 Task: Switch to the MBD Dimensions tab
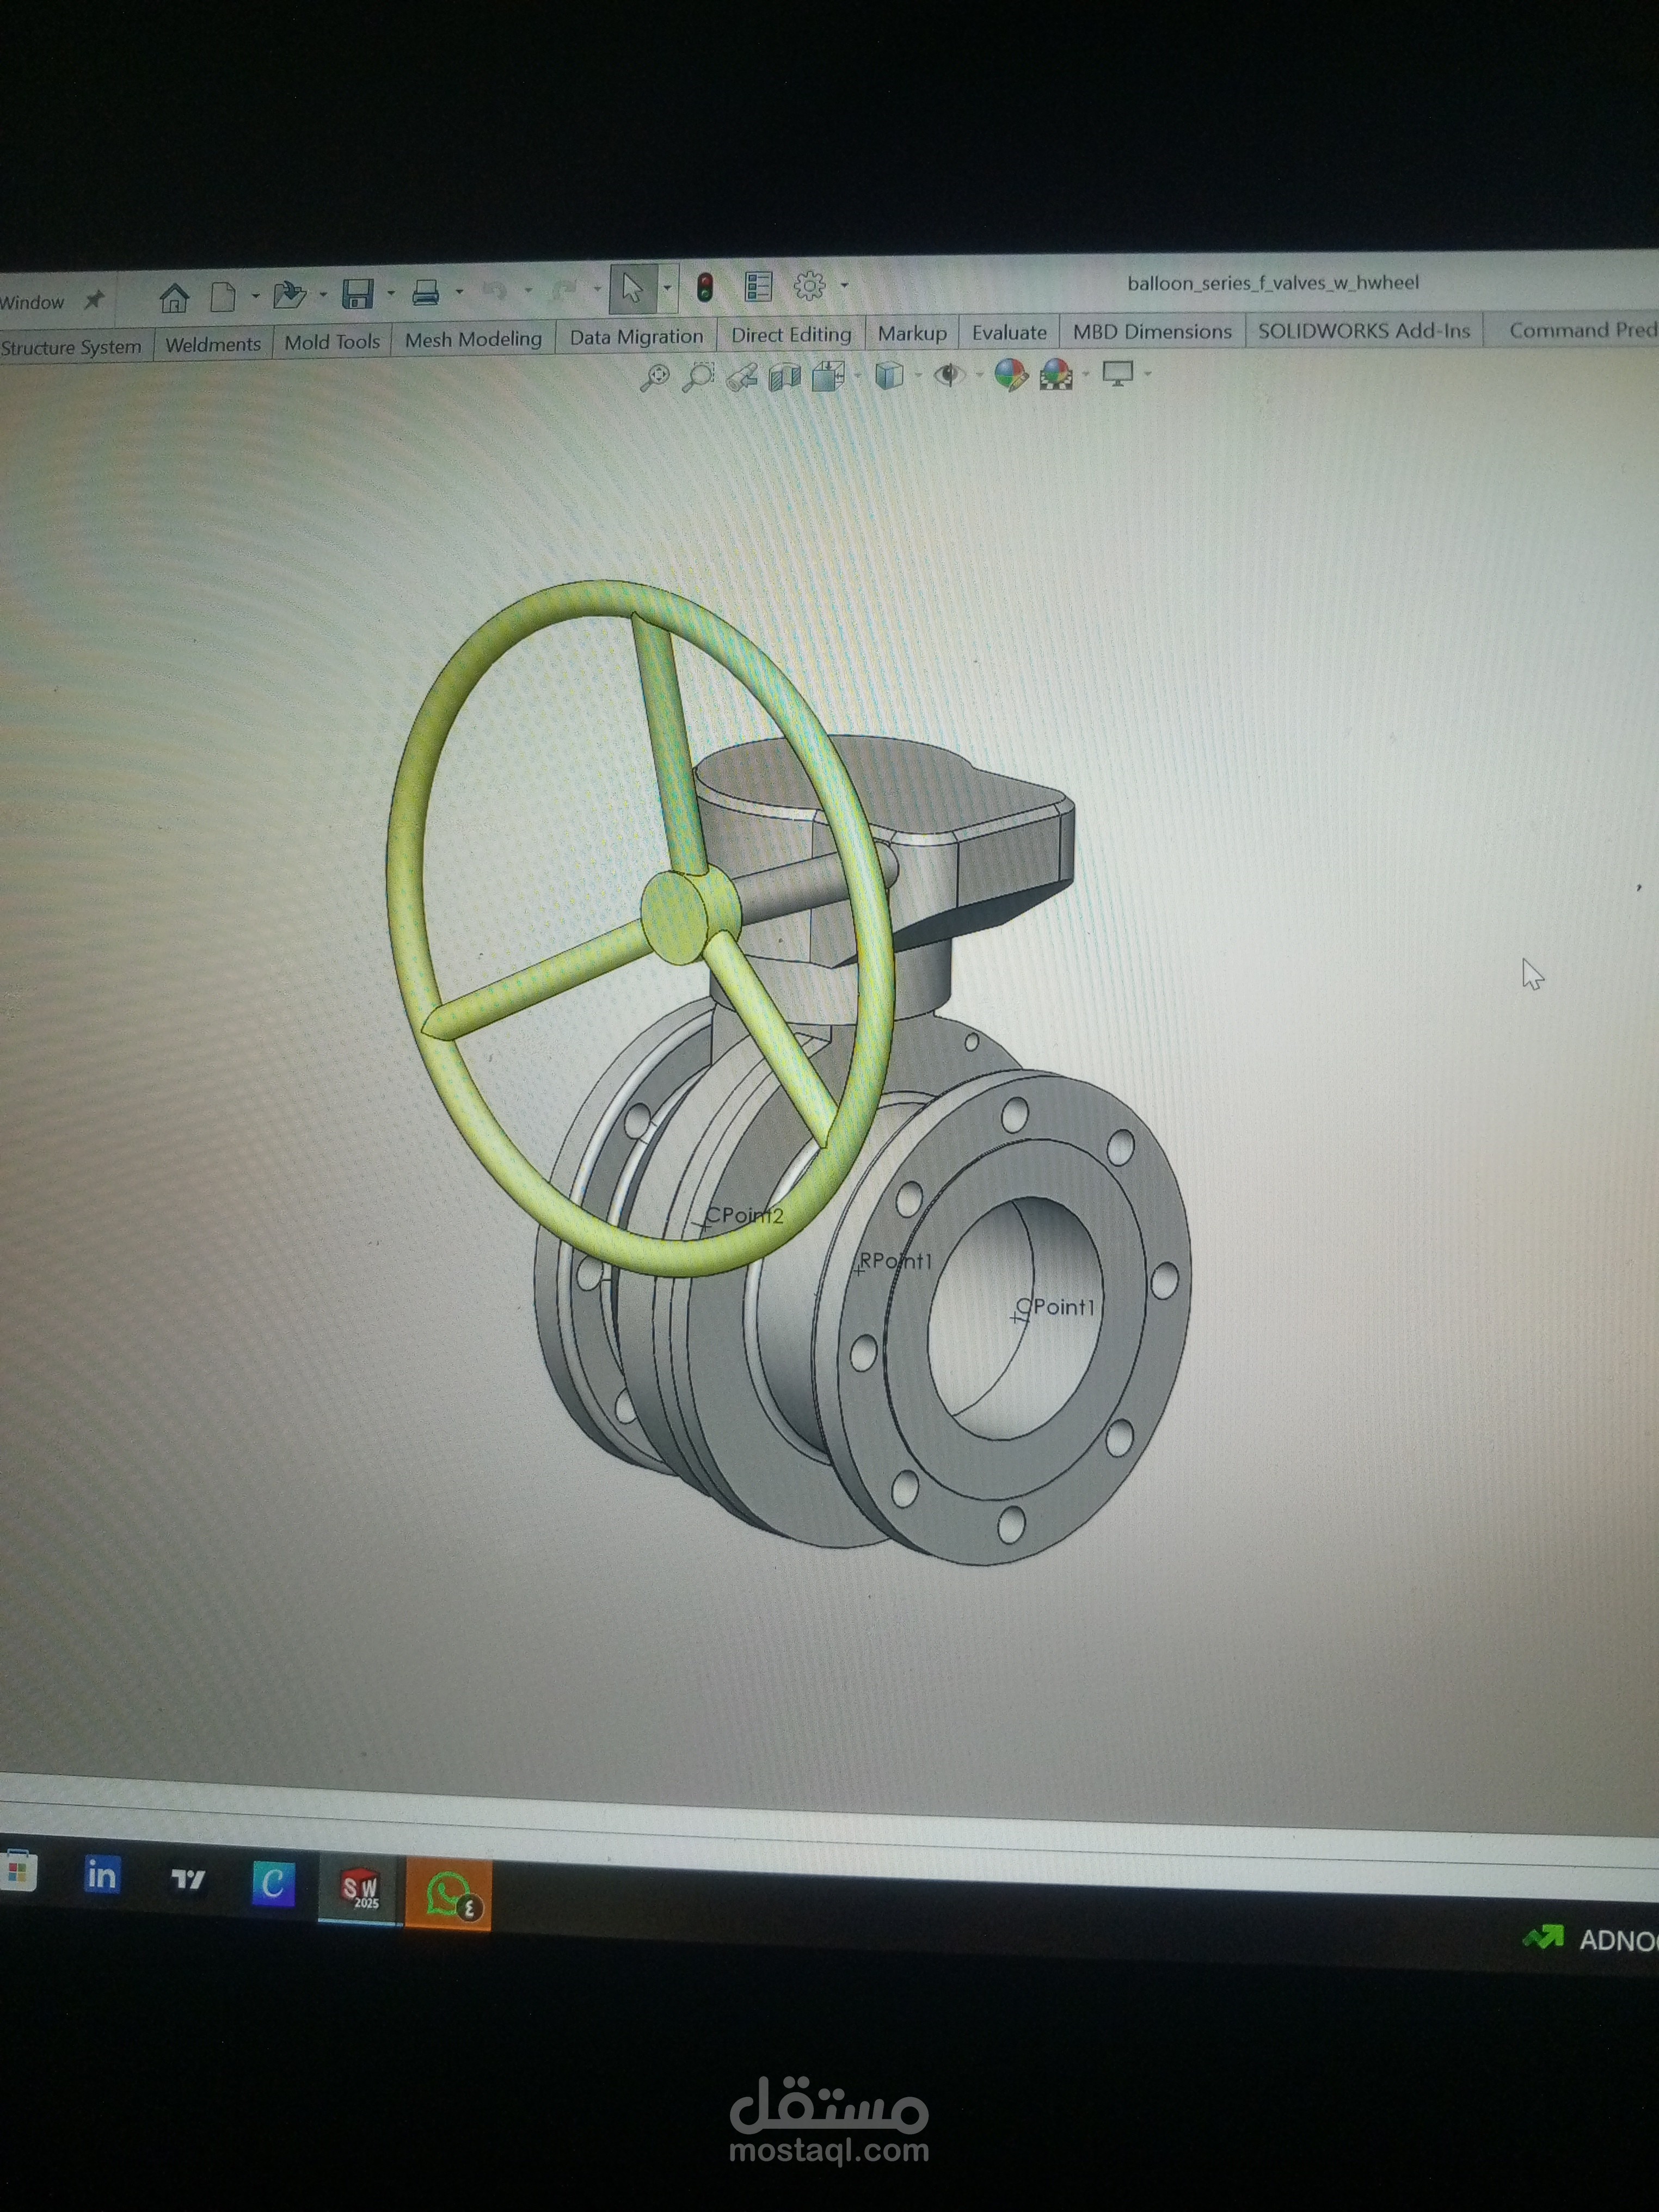[1152, 332]
